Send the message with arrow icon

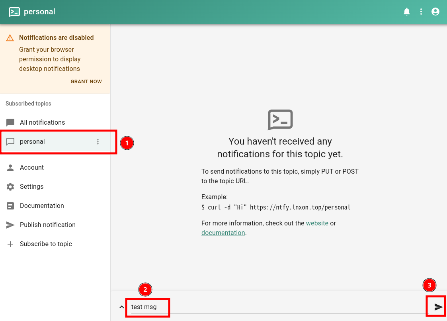coord(438,307)
